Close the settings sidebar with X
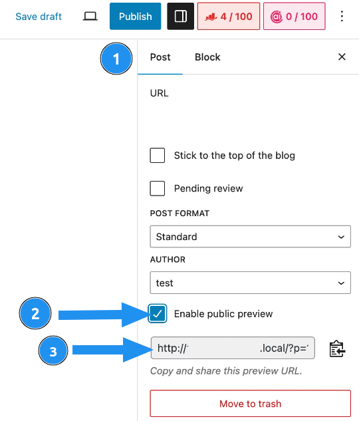 point(342,57)
